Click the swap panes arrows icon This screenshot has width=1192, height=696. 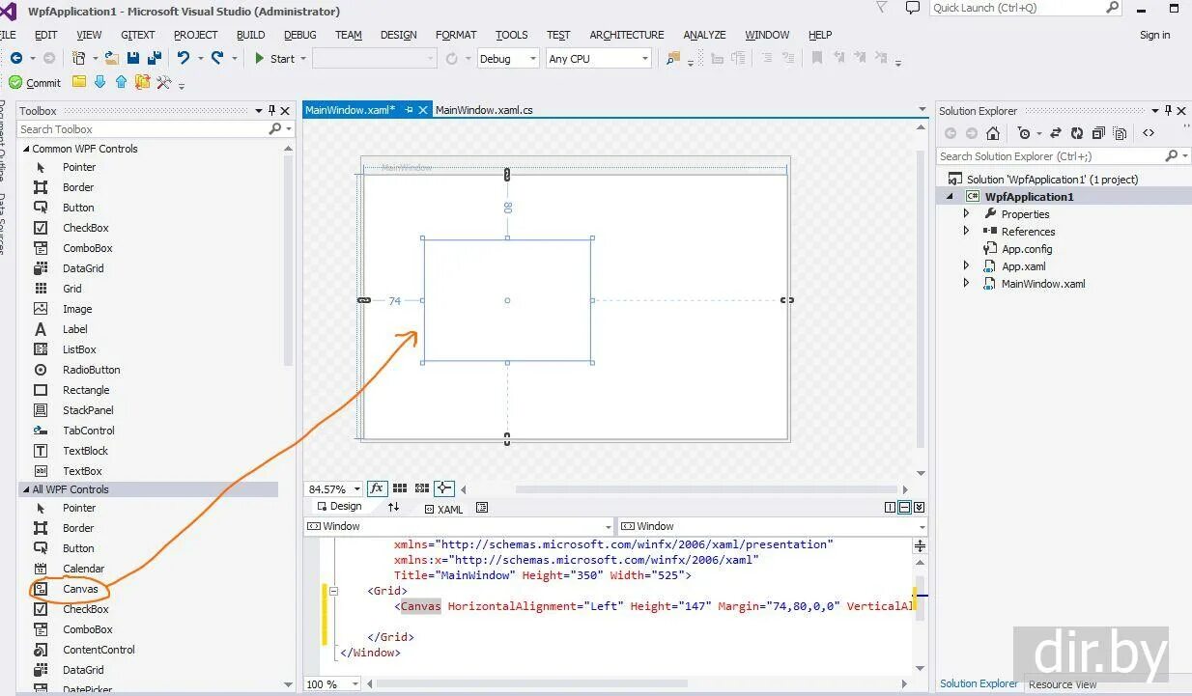point(393,507)
